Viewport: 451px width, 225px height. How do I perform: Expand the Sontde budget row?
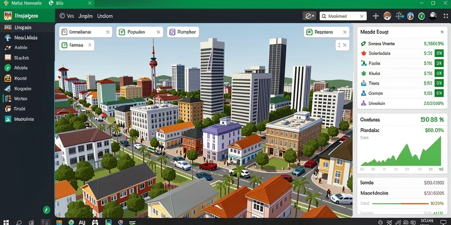pos(402,182)
